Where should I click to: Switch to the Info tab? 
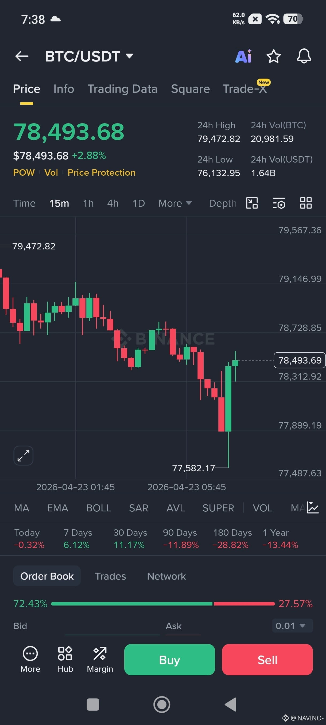[x=64, y=89]
